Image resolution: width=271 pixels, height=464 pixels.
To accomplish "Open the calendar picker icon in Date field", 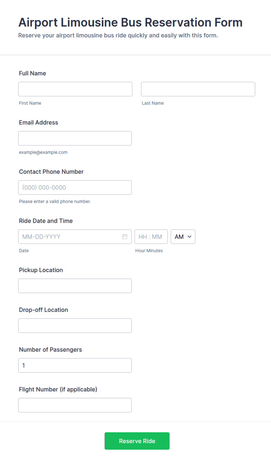I will (x=125, y=237).
